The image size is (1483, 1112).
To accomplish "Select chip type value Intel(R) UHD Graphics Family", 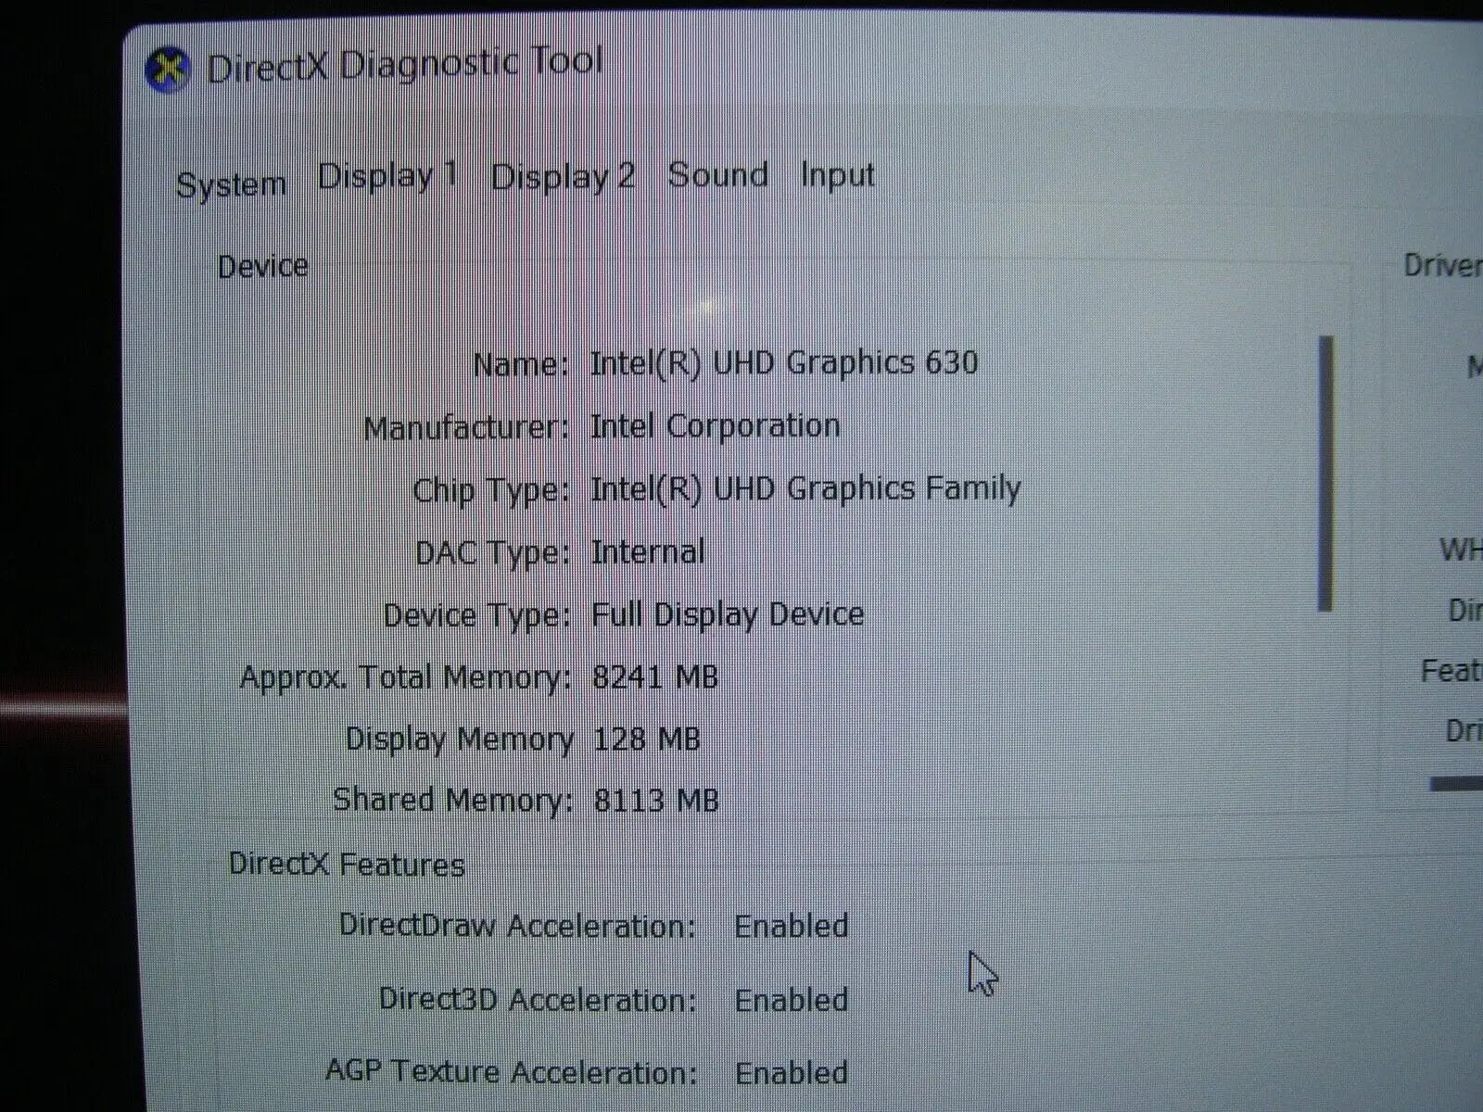I will tap(805, 488).
